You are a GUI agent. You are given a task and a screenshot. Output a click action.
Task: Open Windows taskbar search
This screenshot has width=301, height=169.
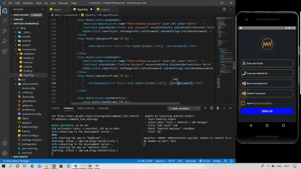pos(10,166)
